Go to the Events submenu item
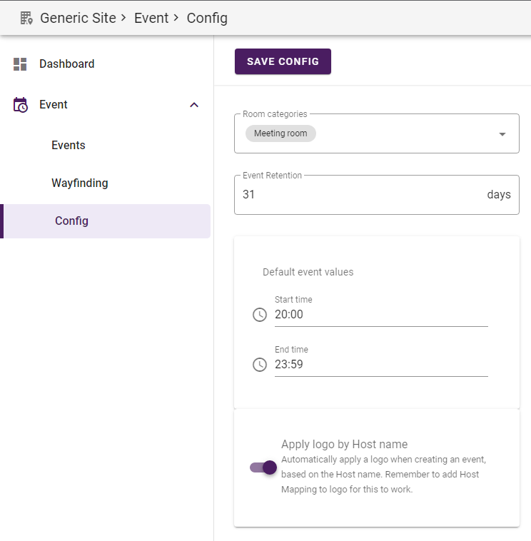The height and width of the screenshot is (541, 531). (x=69, y=146)
